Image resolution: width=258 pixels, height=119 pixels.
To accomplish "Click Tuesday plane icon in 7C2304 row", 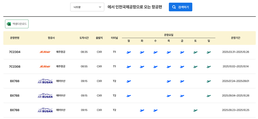I will click(x=142, y=52).
